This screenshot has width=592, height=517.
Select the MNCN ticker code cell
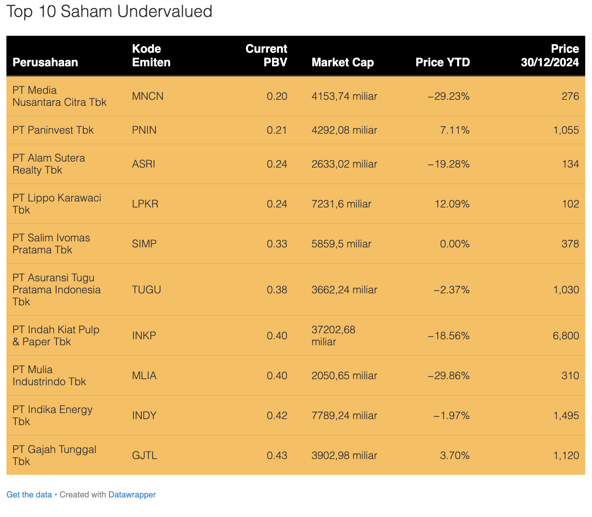[x=148, y=96]
